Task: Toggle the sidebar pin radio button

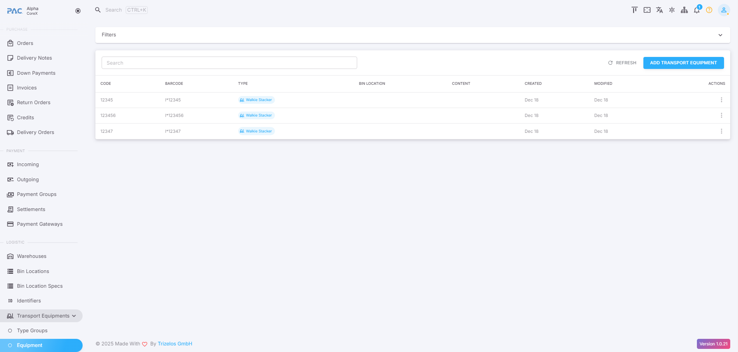Action: pos(78,11)
